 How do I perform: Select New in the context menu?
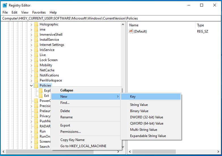point(86,97)
